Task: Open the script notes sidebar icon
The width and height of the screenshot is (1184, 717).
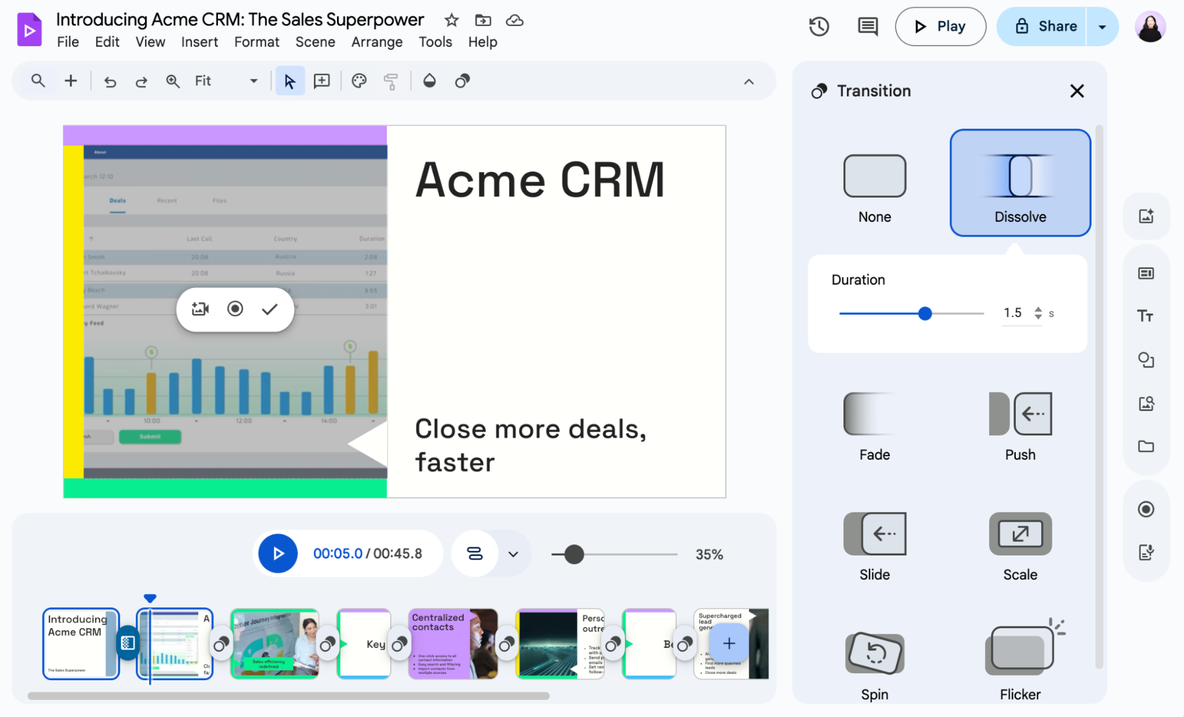Action: pos(1146,553)
